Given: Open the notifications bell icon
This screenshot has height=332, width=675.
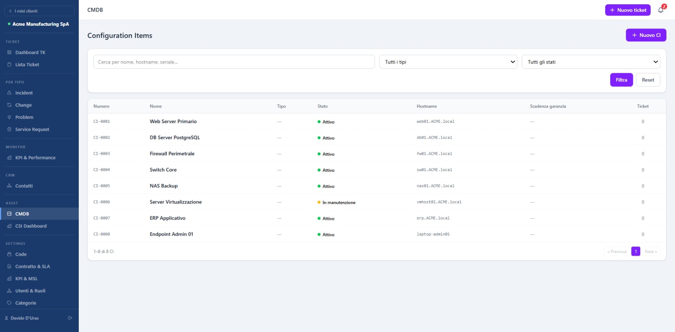Looking at the screenshot, I should [661, 10].
